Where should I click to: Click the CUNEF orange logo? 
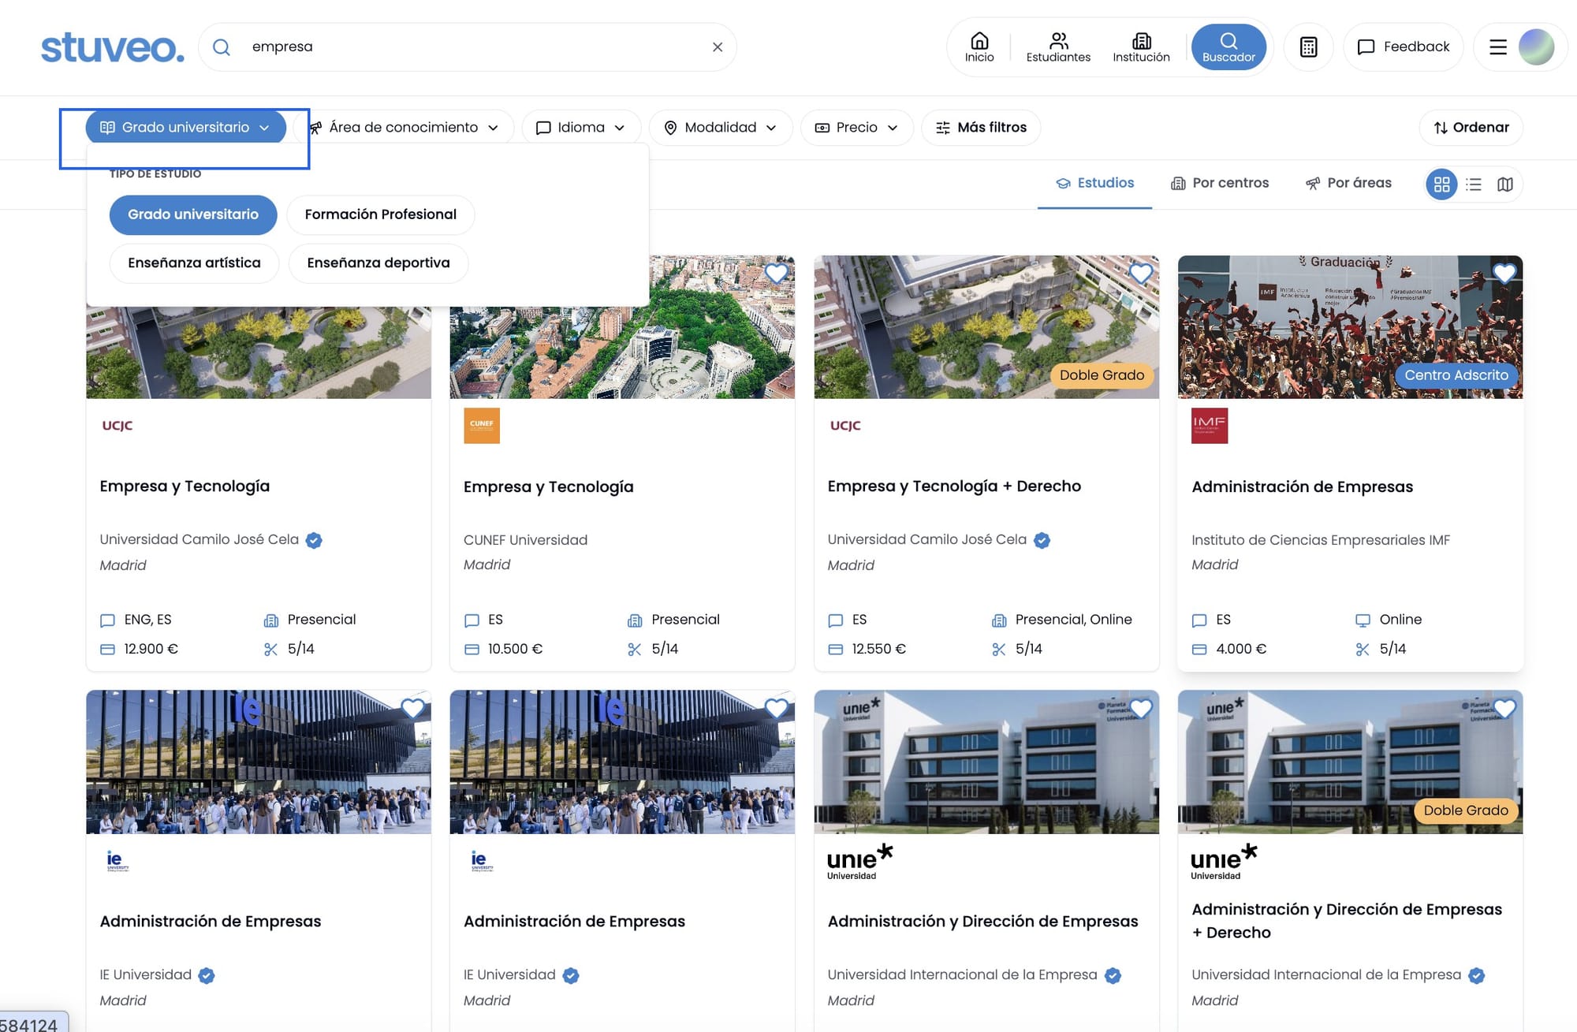point(482,426)
